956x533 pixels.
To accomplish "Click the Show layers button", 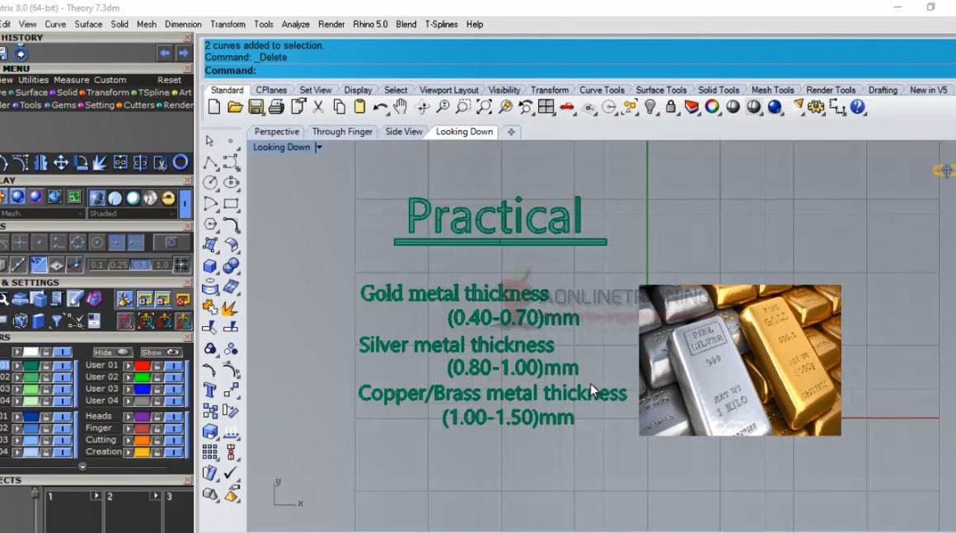I will tap(160, 352).
